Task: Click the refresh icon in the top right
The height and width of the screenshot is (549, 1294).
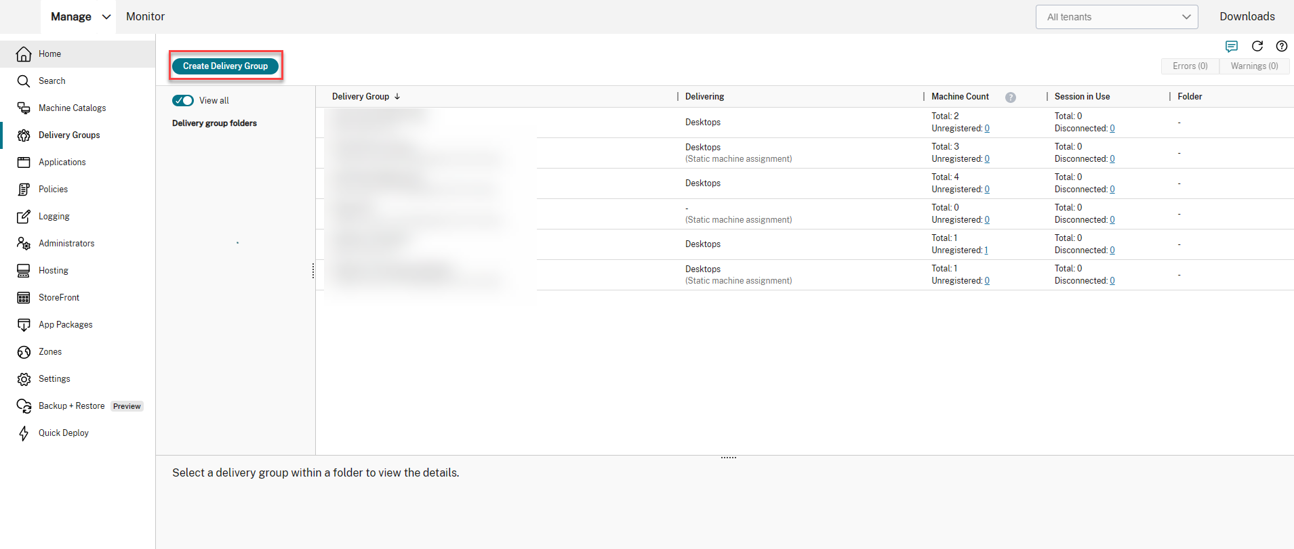Action: click(x=1257, y=46)
